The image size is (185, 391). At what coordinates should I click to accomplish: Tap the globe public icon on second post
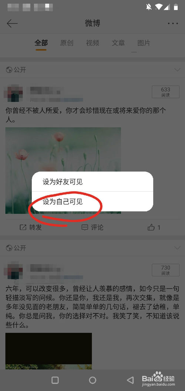9,248
